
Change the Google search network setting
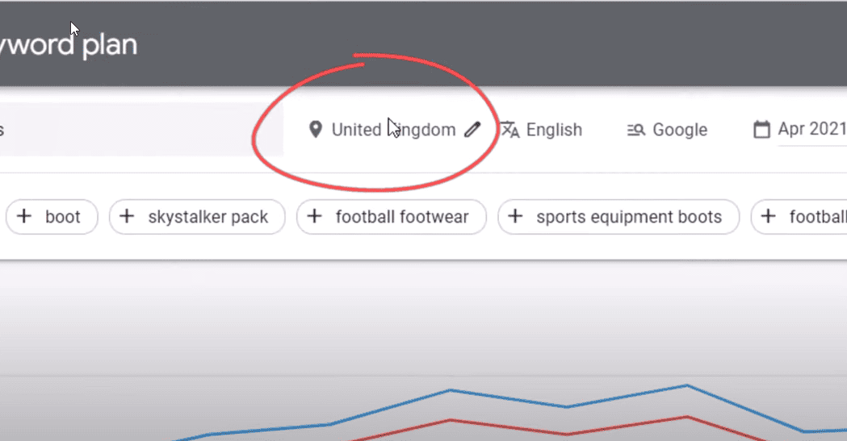(x=667, y=130)
